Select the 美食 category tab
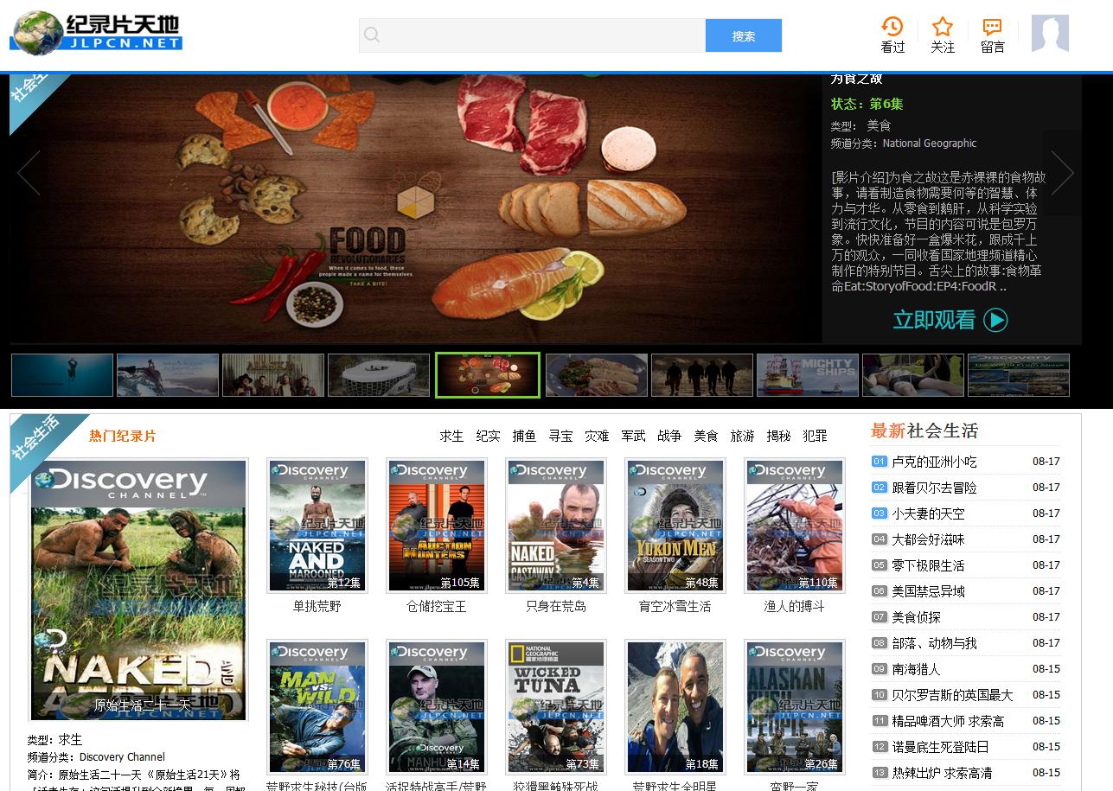 pos(706,436)
